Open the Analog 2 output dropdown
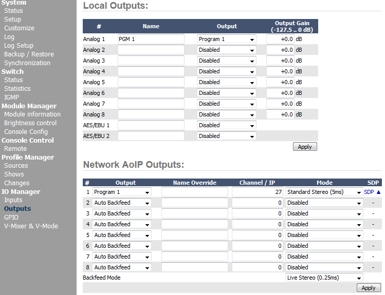 226,50
